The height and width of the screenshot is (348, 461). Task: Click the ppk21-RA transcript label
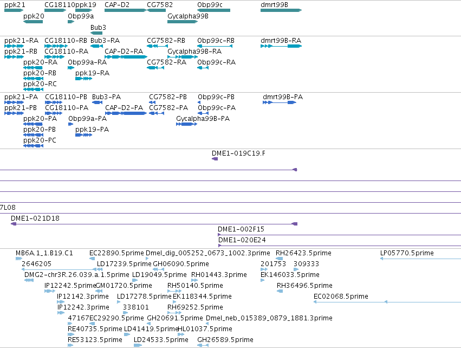(x=22, y=41)
